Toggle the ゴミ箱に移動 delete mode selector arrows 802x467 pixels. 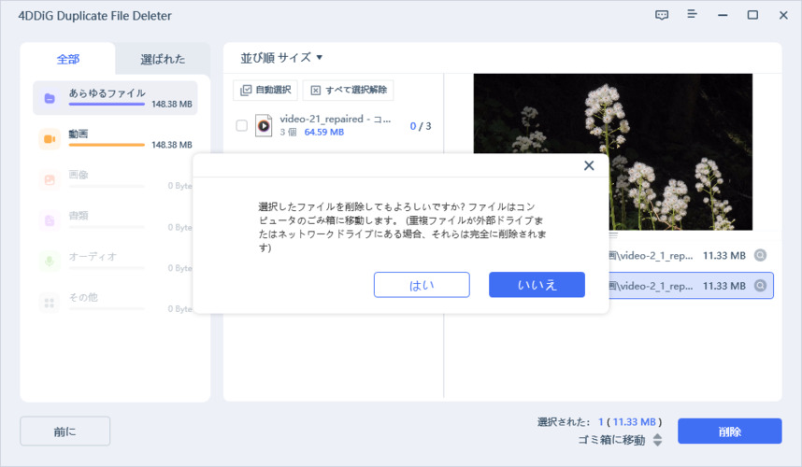pos(658,440)
